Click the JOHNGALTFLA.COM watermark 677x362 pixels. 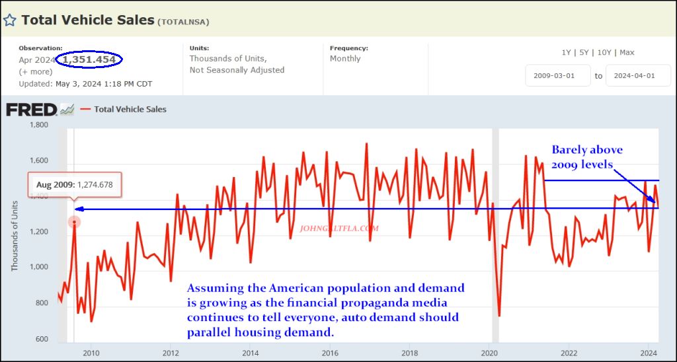[x=339, y=229]
